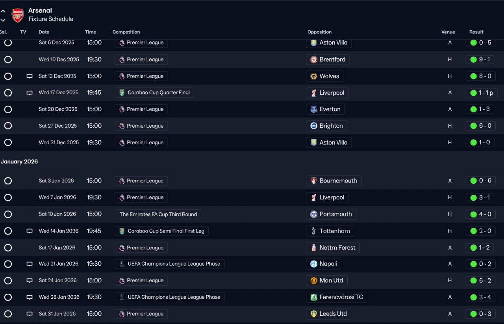Click the TV icon on the 17 Dec Liverpool row
The height and width of the screenshot is (324, 504).
[30, 93]
